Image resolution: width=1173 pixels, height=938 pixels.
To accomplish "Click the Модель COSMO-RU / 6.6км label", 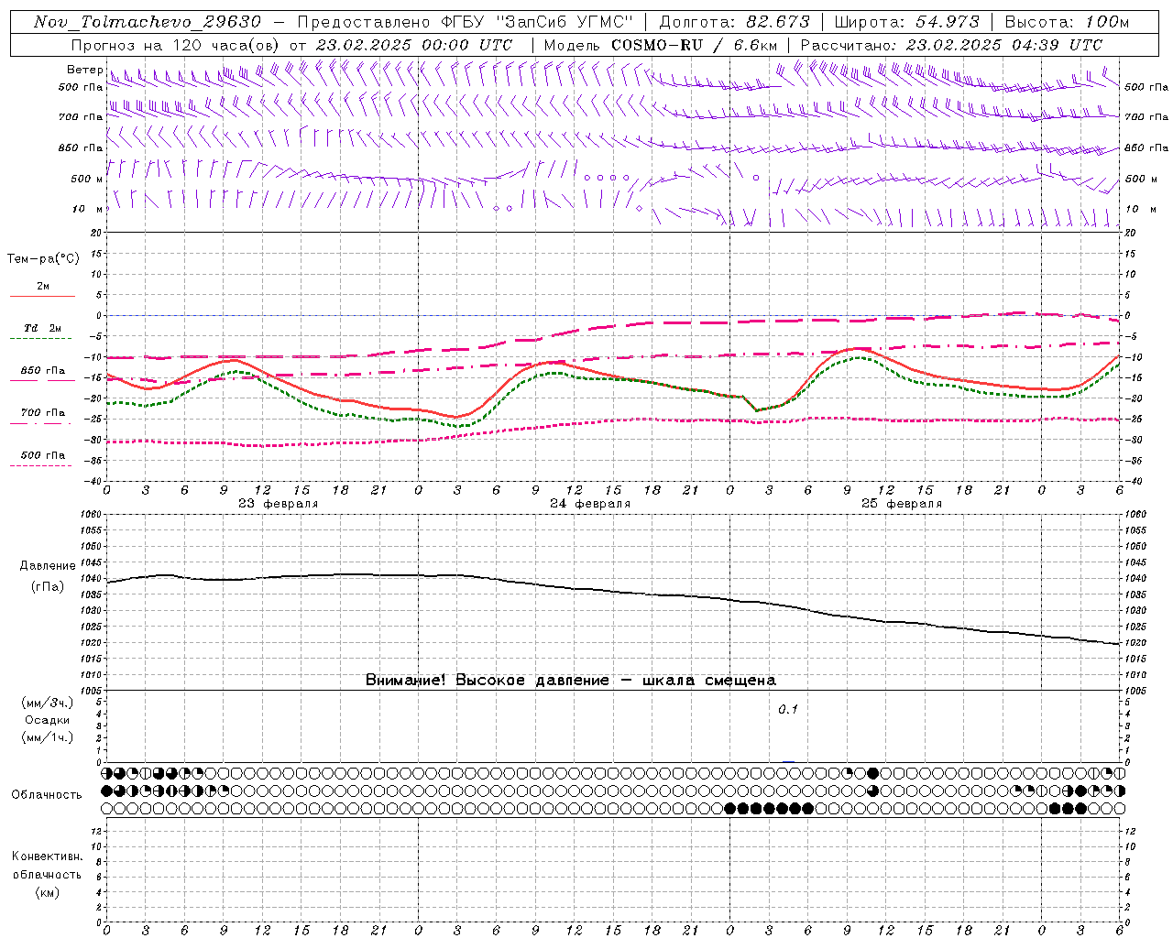I will (660, 45).
